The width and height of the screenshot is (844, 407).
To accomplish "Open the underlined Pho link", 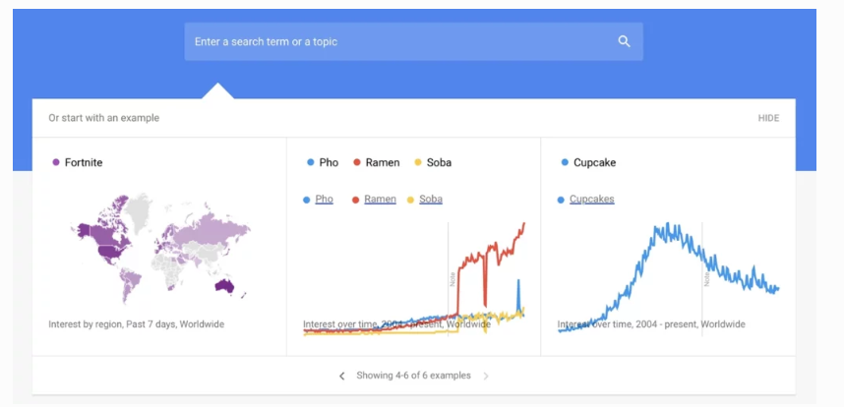I will (x=324, y=199).
